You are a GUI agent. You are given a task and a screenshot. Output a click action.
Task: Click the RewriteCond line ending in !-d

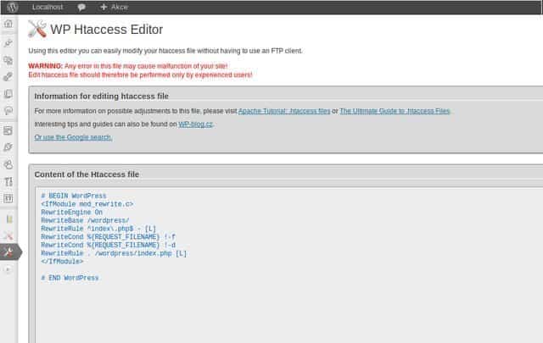coord(108,245)
